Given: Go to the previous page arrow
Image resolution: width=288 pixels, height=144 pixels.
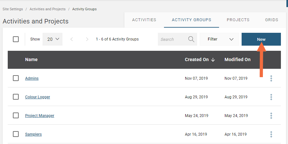Looking at the screenshot, I should [72, 39].
